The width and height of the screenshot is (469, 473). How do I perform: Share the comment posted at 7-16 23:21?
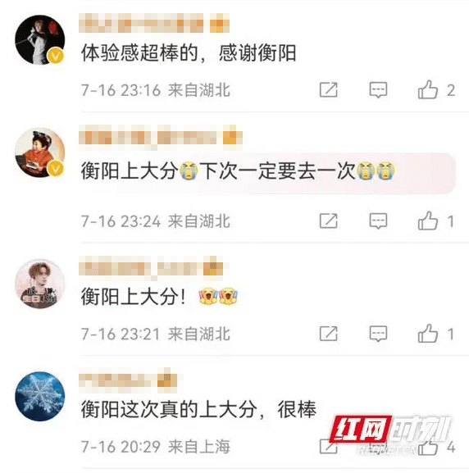328,334
